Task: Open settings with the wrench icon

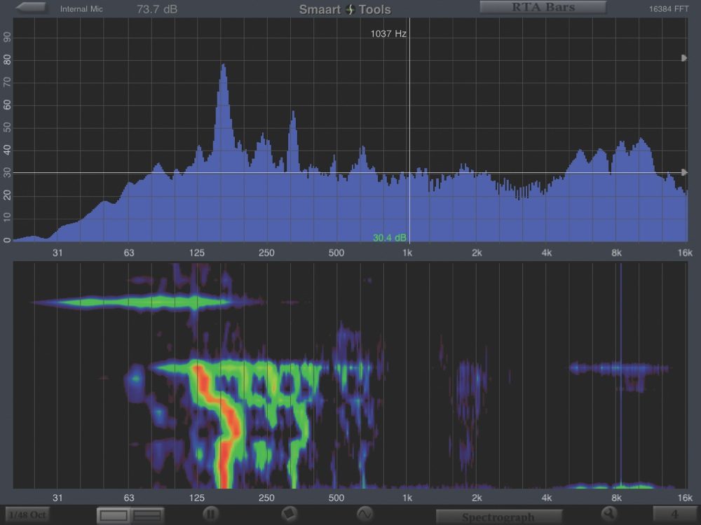Action: [x=609, y=514]
